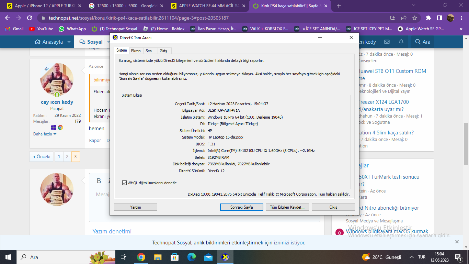Select the Sistem tab in DirectX

pyautogui.click(x=122, y=50)
